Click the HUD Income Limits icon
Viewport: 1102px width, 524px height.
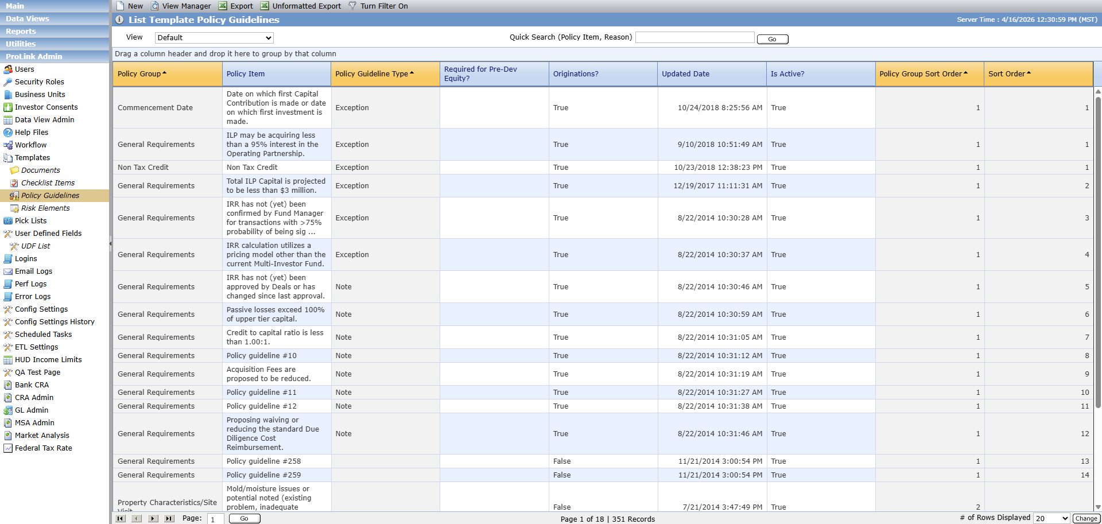8,360
